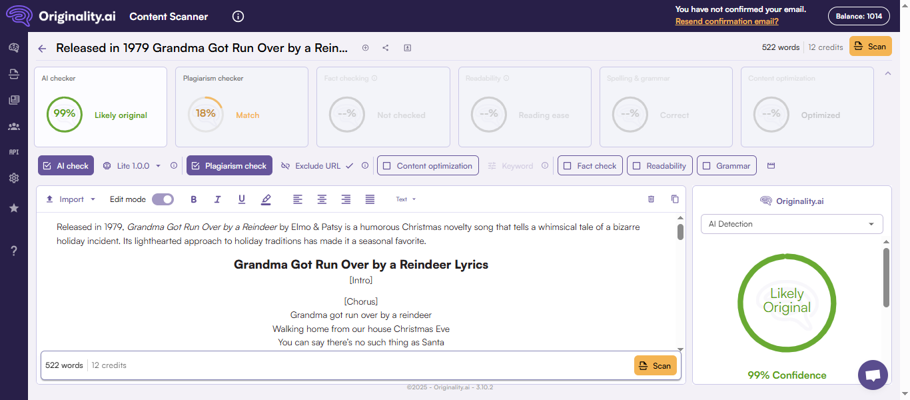Open the content scan icon in sidebar

[13, 73]
